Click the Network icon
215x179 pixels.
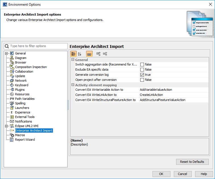coord(12,80)
